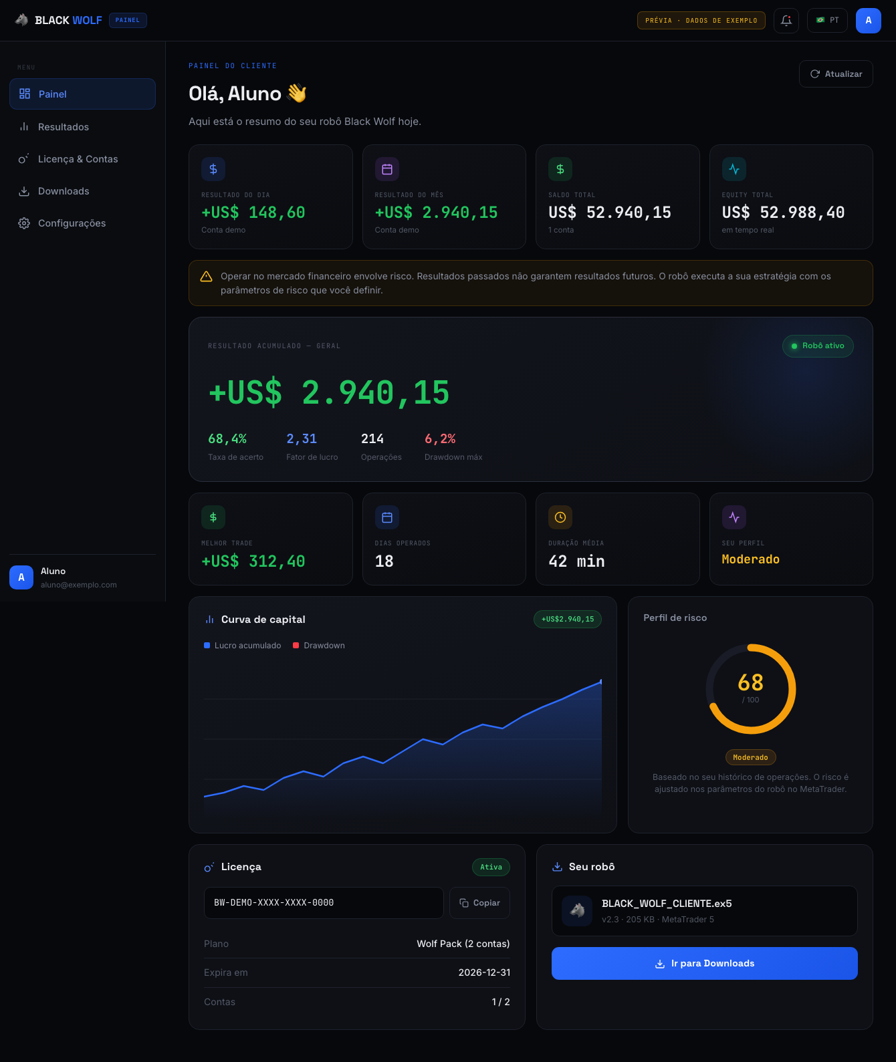Click the +US$2.940,15 badge on the chart
Image resolution: width=896 pixels, height=1062 pixels.
[x=568, y=620]
